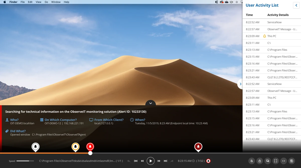The image size is (301, 168).
Task: Click the Activity Details column header
Action: coord(278,15)
